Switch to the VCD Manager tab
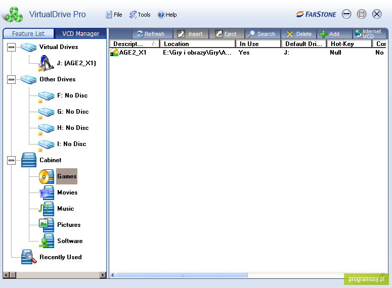392x288 pixels. [80, 34]
